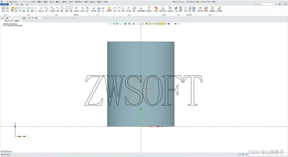Expand the Fillet (圆角) tool dropdown arrow
Screen dimensions: 288x157
(x=67, y=13)
